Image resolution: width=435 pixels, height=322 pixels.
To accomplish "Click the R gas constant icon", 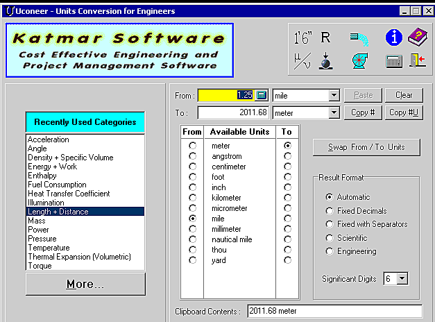I will coord(325,37).
